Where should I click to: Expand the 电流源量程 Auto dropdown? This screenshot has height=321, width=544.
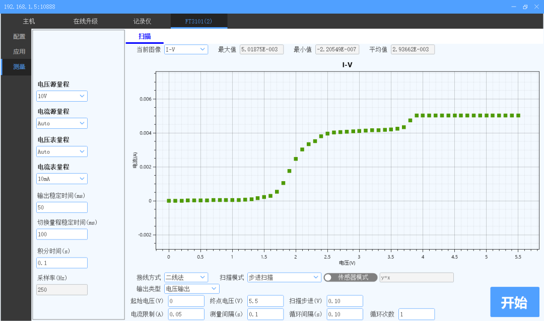(x=62, y=123)
